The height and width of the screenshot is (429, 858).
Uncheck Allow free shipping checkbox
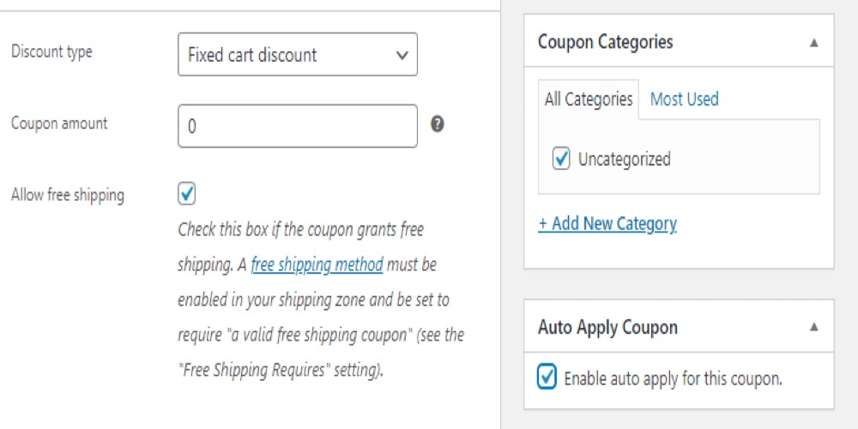point(186,194)
